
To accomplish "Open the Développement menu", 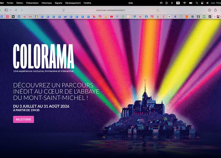I will click(x=73, y=3).
